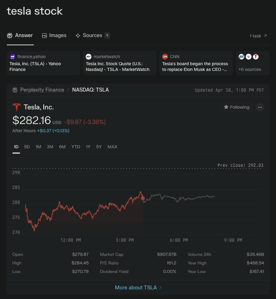This screenshot has width=276, height=299.
Task: Toggle off Following for Tesla stock
Action: click(x=237, y=107)
